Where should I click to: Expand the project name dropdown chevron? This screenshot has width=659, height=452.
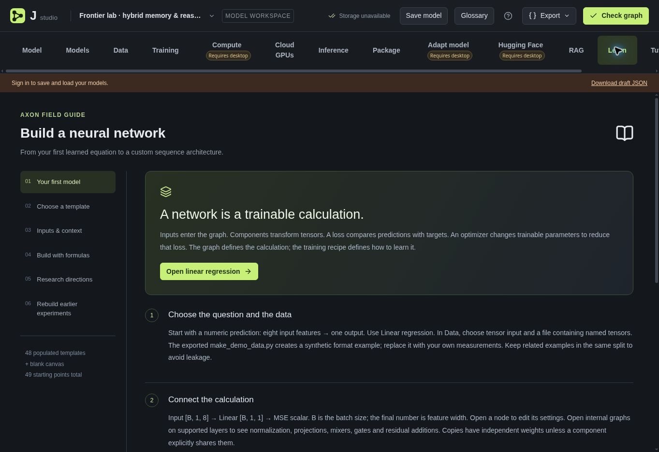pos(211,16)
